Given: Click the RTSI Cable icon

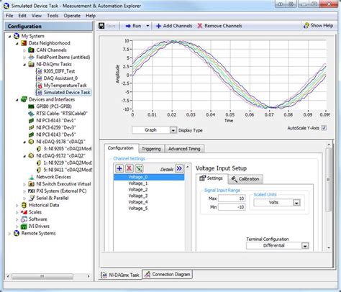Looking at the screenshot, I should [32, 114].
